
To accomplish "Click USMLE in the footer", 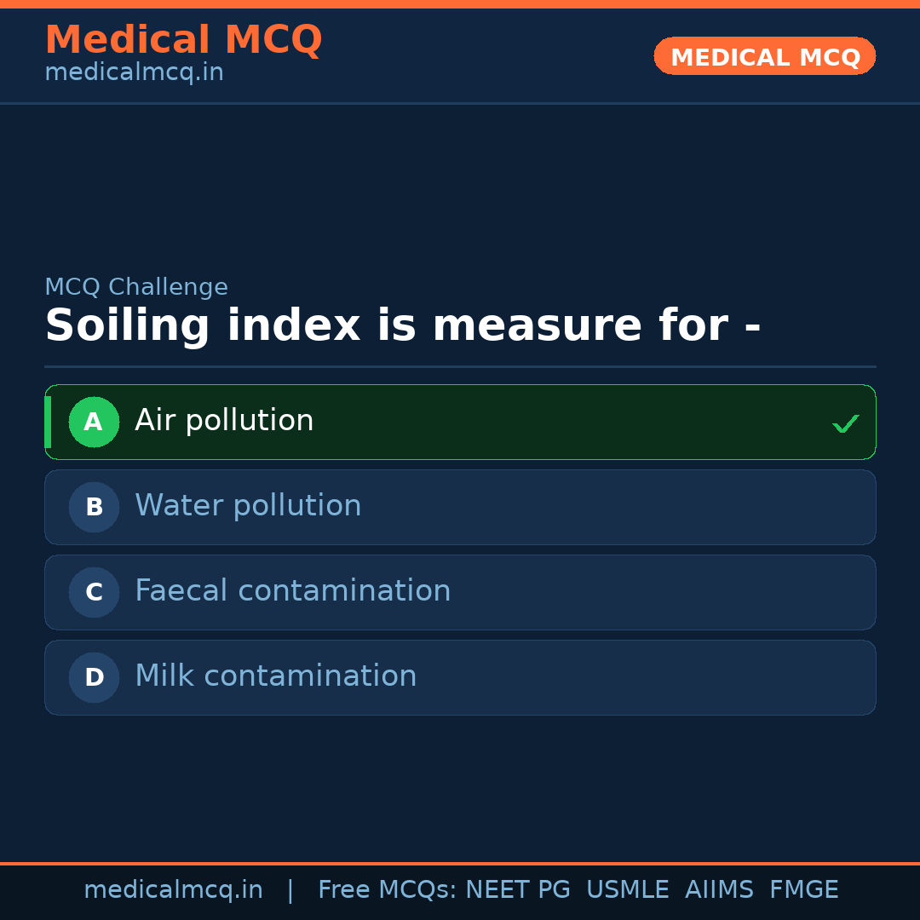I will point(627,890).
